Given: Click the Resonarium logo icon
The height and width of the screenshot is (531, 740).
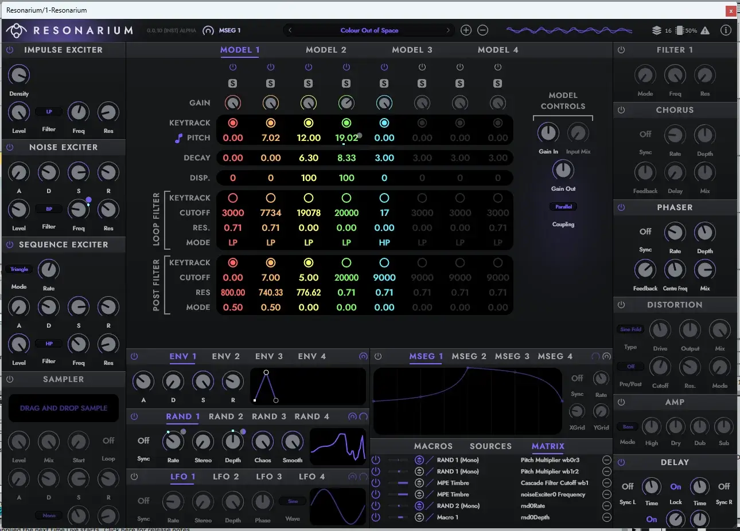Looking at the screenshot, I should 16,30.
